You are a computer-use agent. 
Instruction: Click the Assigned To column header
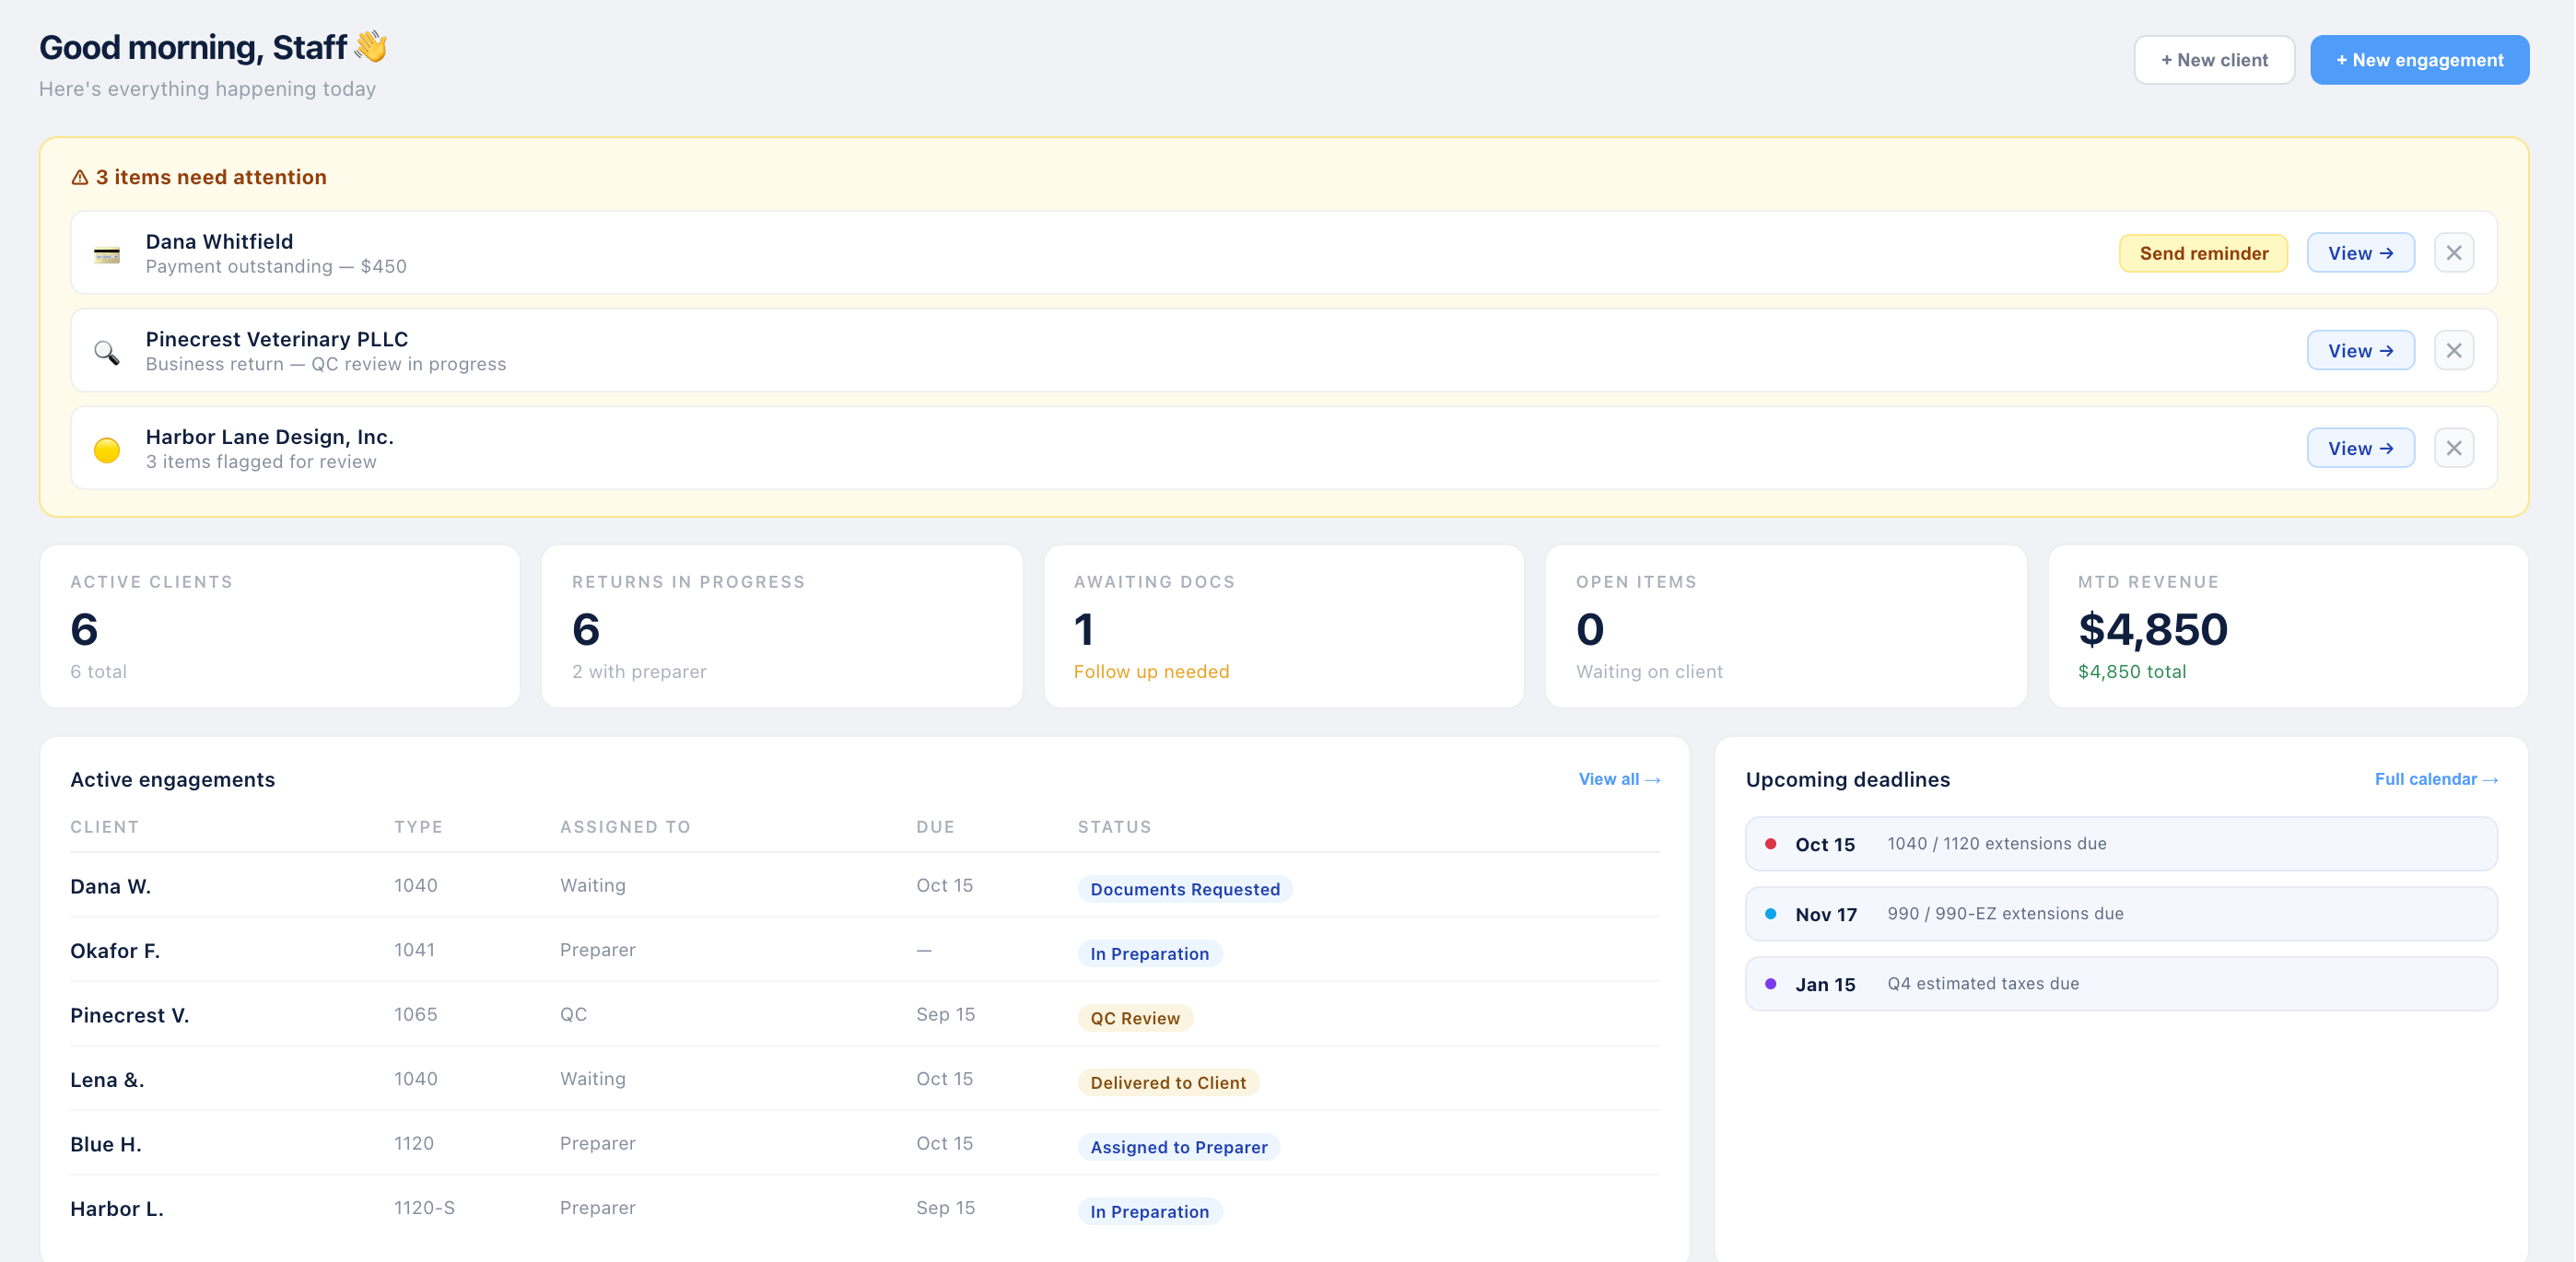625,827
